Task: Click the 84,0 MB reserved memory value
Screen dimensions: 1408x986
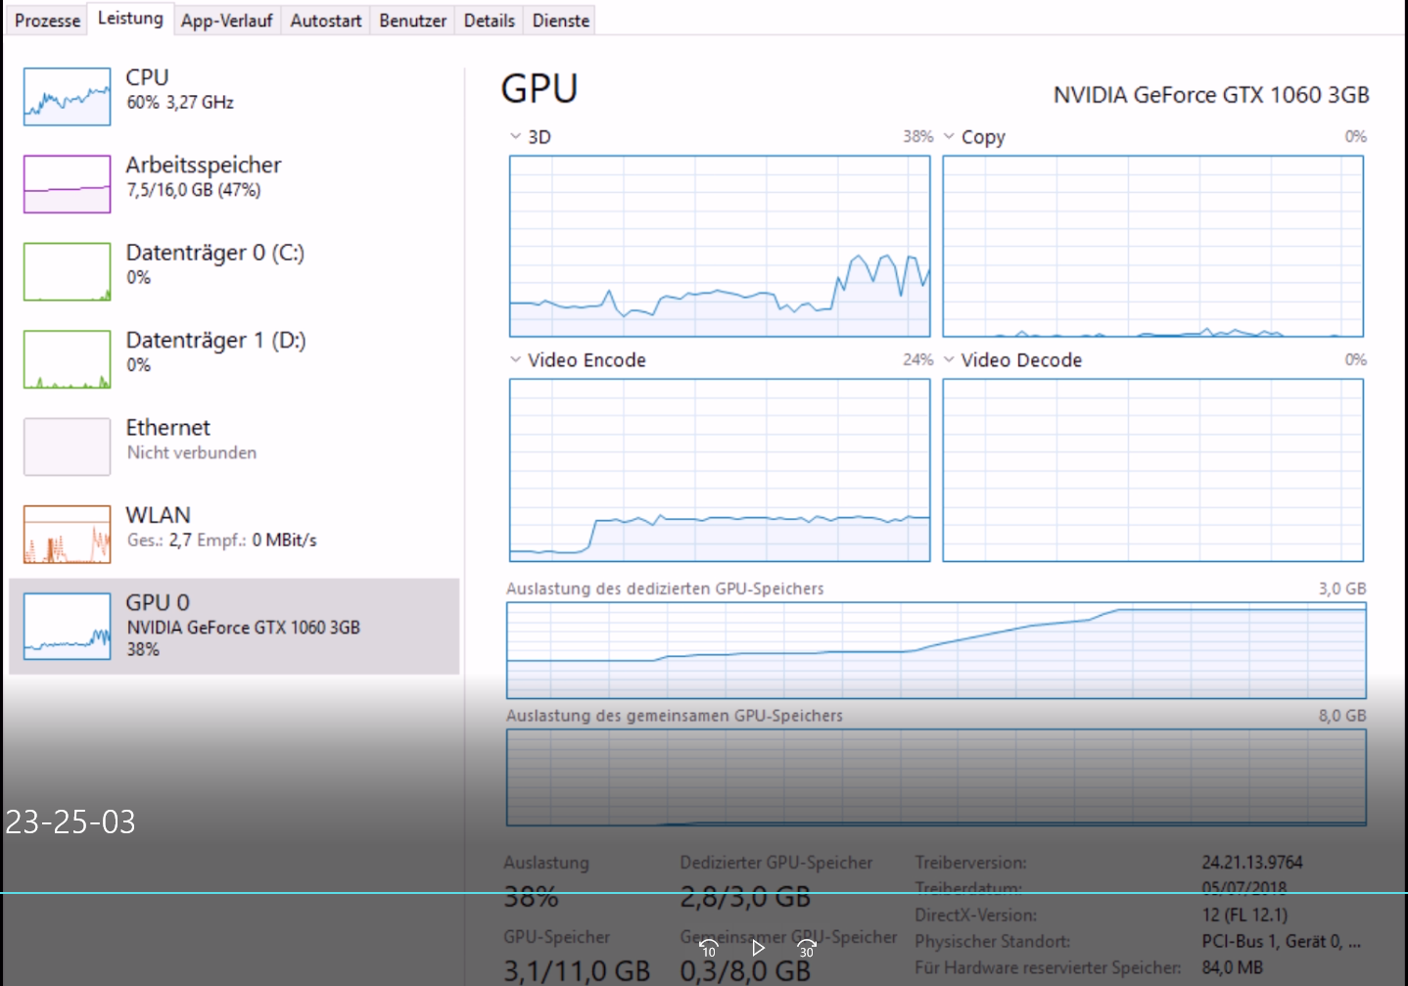Action: pyautogui.click(x=1233, y=967)
